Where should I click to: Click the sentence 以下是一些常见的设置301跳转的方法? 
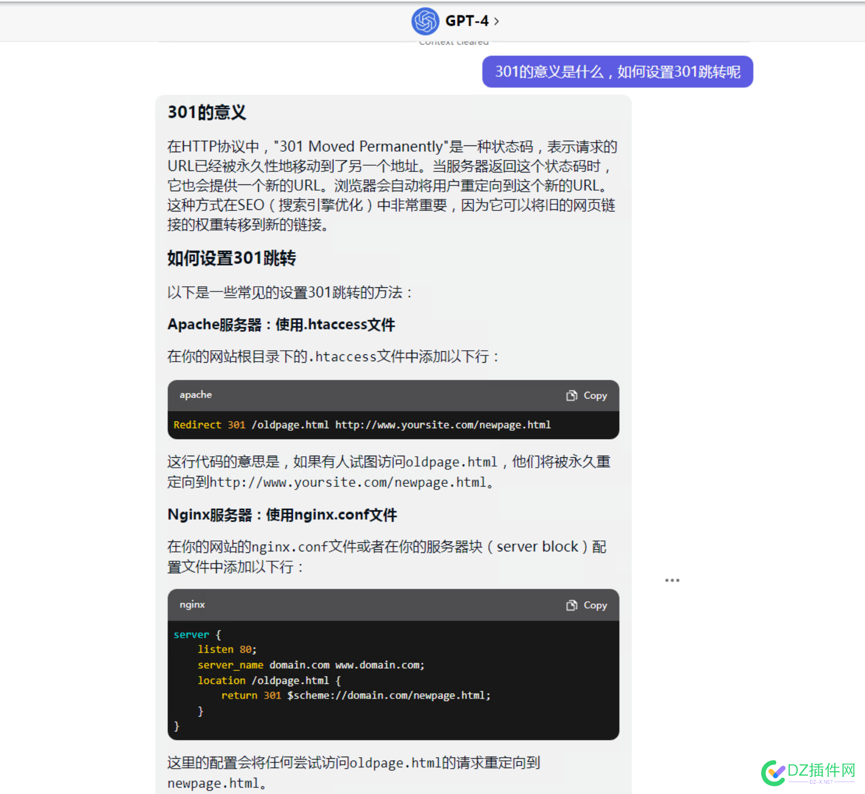click(x=290, y=293)
